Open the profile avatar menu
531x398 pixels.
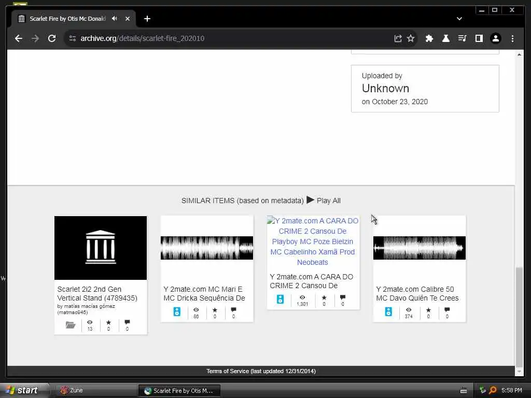click(495, 38)
